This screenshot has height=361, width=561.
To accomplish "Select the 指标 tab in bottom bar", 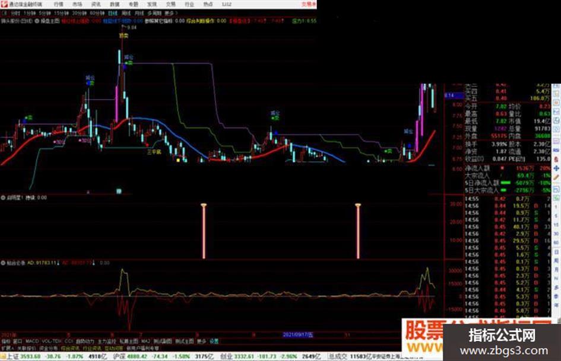I will pos(6,341).
